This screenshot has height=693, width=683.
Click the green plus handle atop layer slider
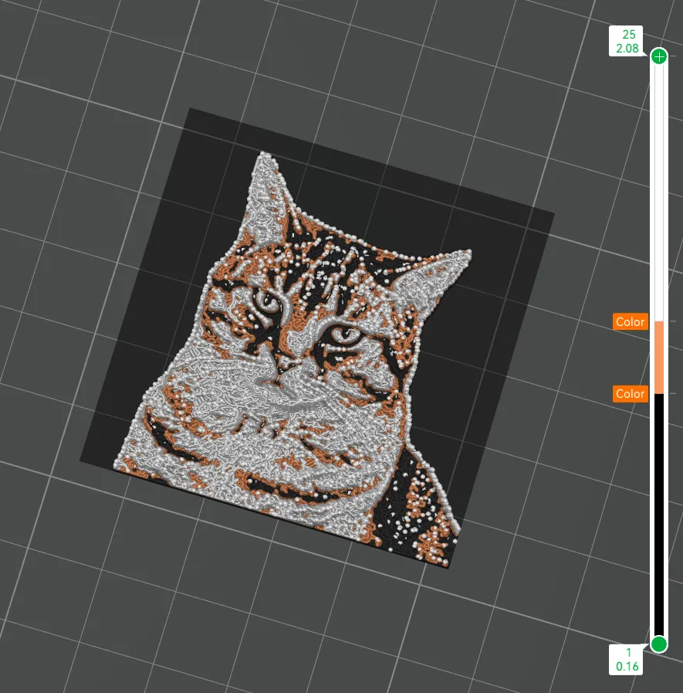[659, 56]
